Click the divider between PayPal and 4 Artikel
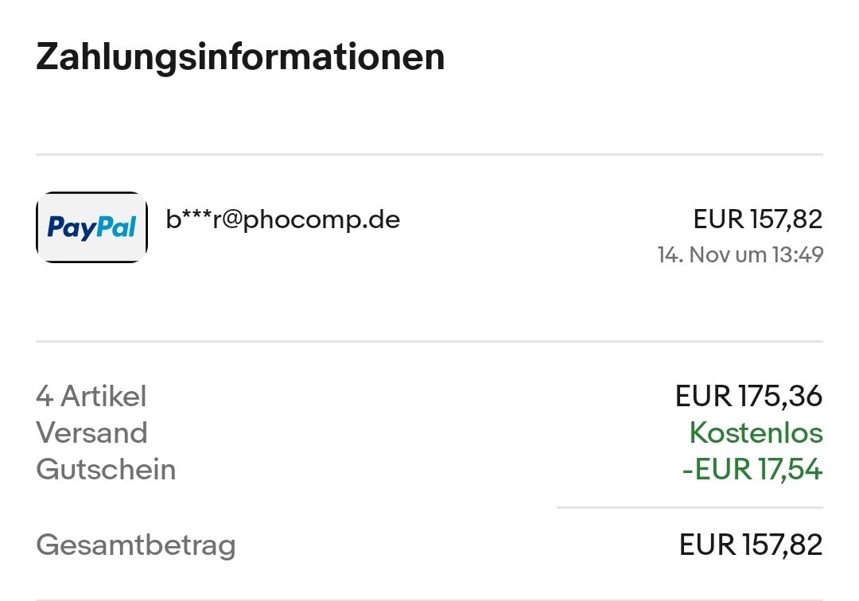This screenshot has height=601, width=859. pyautogui.click(x=429, y=342)
